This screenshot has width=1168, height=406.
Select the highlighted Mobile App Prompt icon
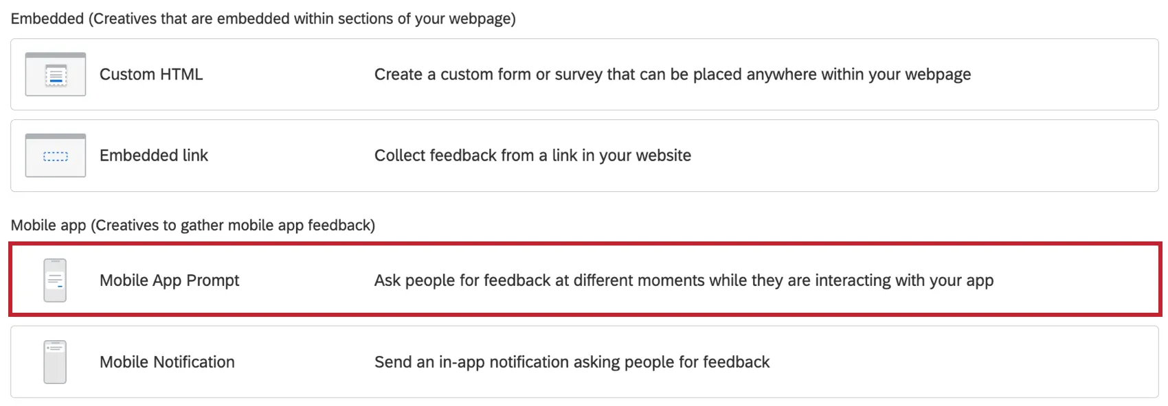coord(54,280)
